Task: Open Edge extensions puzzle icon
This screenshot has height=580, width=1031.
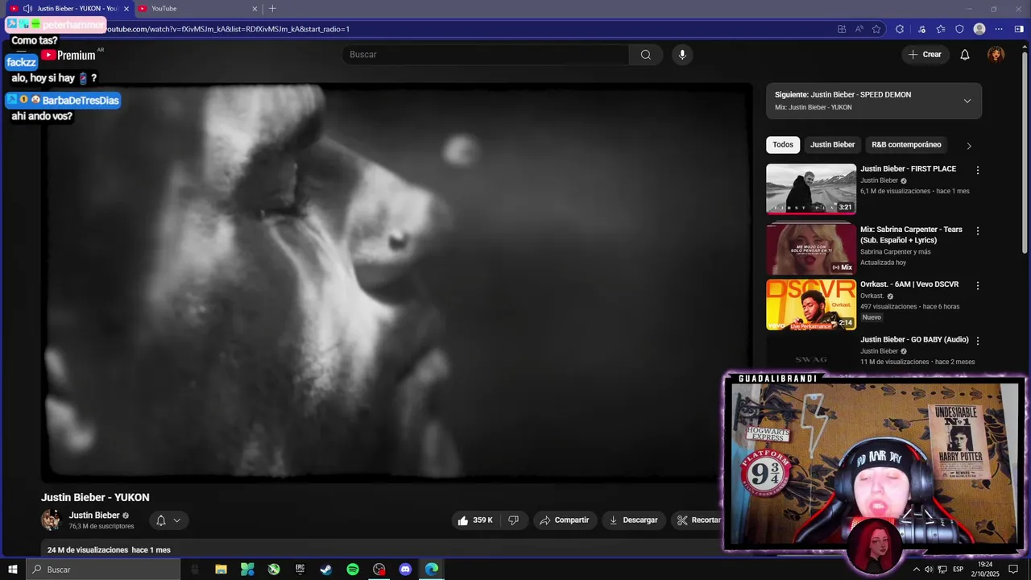Action: (x=900, y=29)
